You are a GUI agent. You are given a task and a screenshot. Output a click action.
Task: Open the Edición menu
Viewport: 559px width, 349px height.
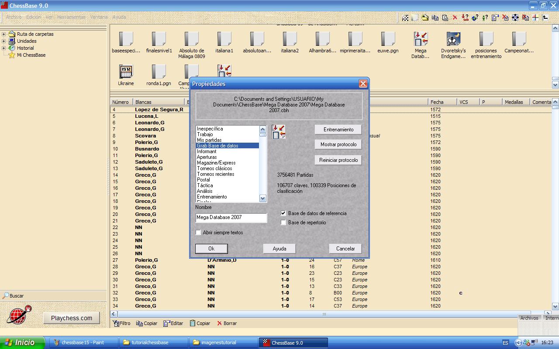point(33,17)
